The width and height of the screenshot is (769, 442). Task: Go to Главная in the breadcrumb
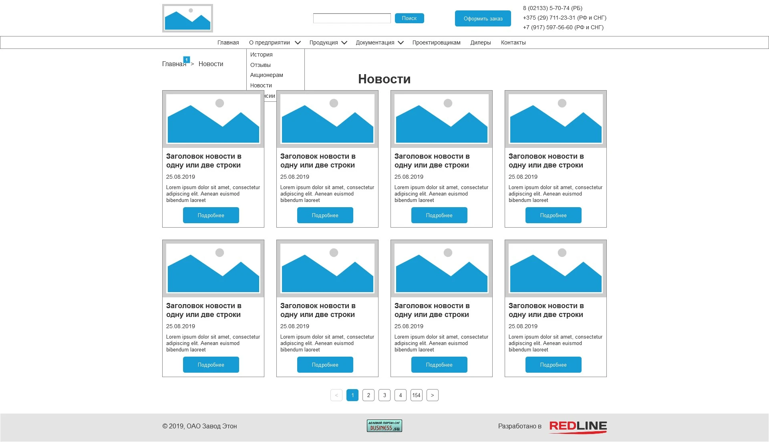pyautogui.click(x=174, y=64)
